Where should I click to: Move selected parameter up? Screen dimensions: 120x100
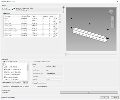pos(60,16)
